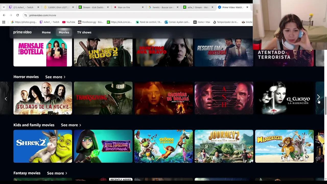Switch to the Stream Kick Dashboard tab
This screenshot has height=184, width=327.
(x=94, y=7)
